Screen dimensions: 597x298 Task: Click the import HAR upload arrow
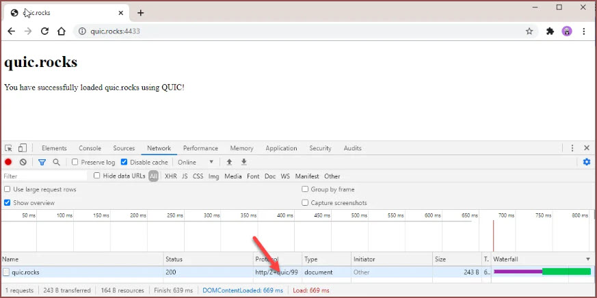[229, 162]
